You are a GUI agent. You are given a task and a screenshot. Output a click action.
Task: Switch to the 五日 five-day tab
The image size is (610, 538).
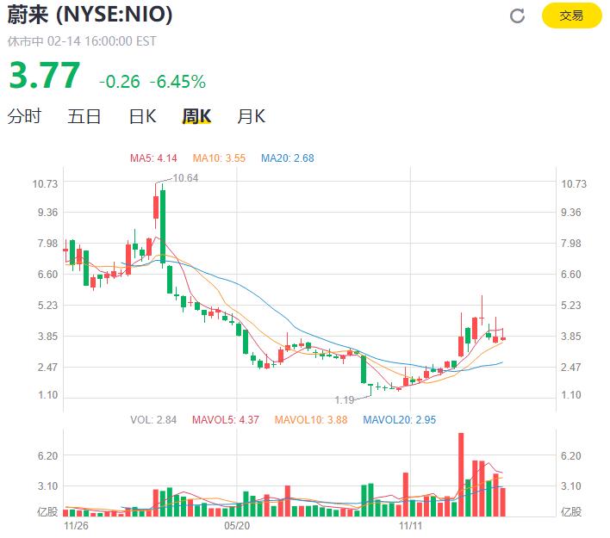84,116
